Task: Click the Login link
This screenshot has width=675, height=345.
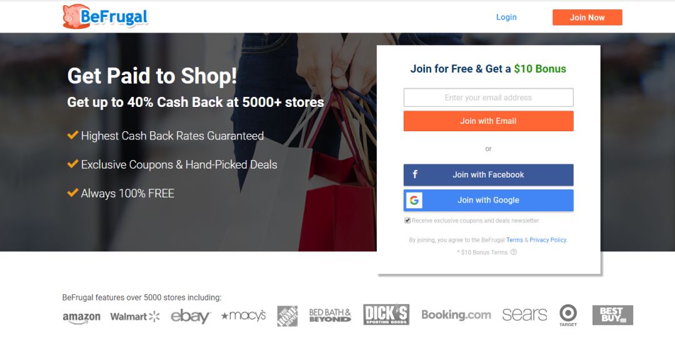Action: 506,17
